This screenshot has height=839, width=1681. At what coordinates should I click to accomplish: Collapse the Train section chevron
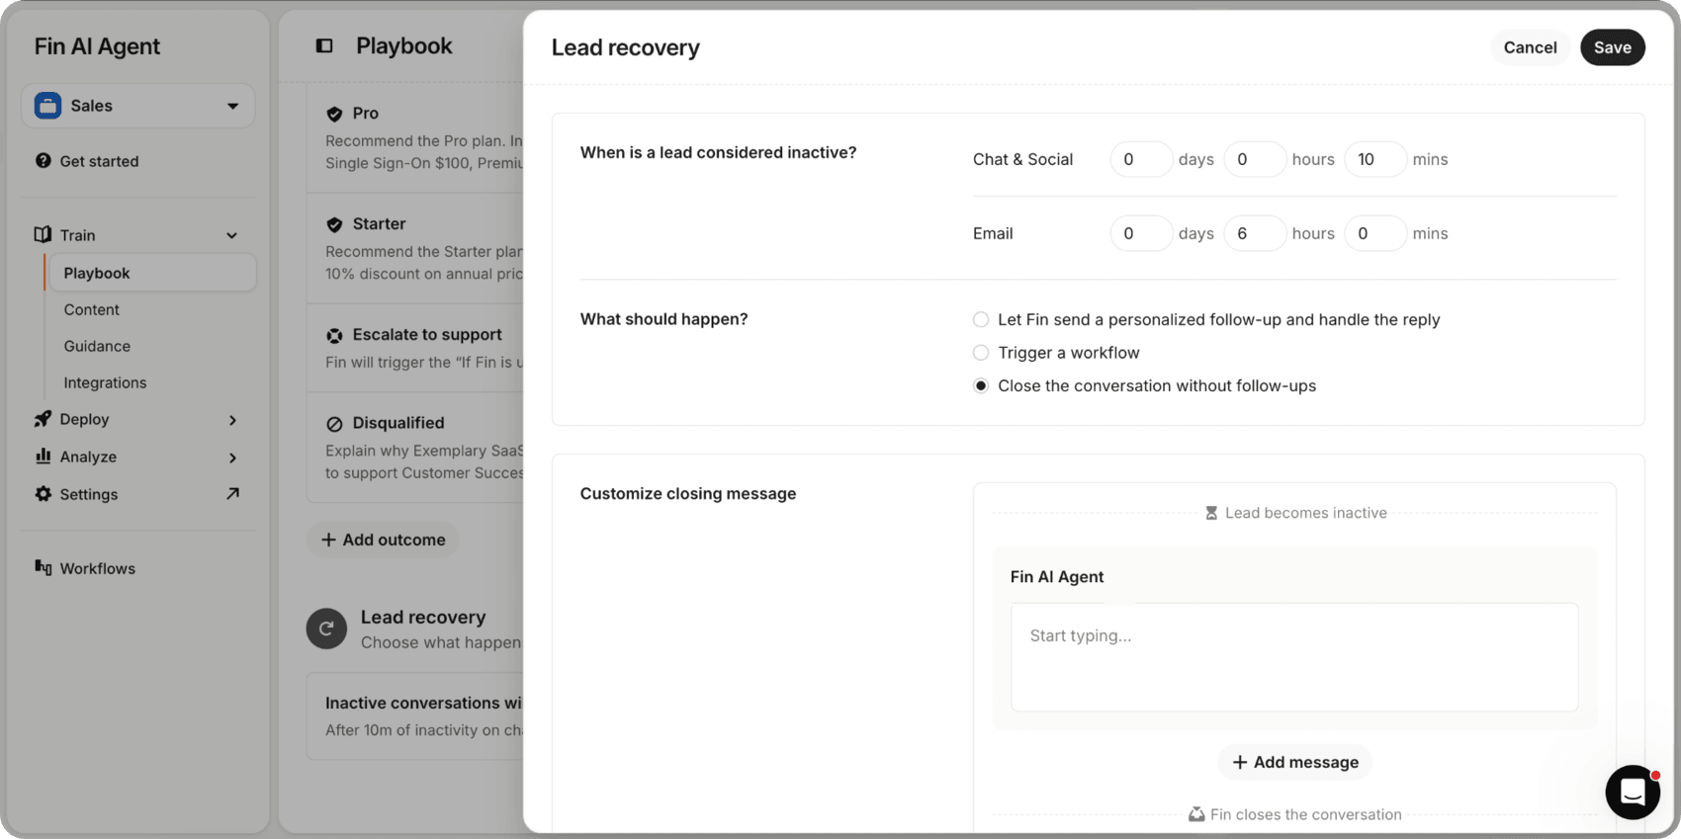point(231,235)
